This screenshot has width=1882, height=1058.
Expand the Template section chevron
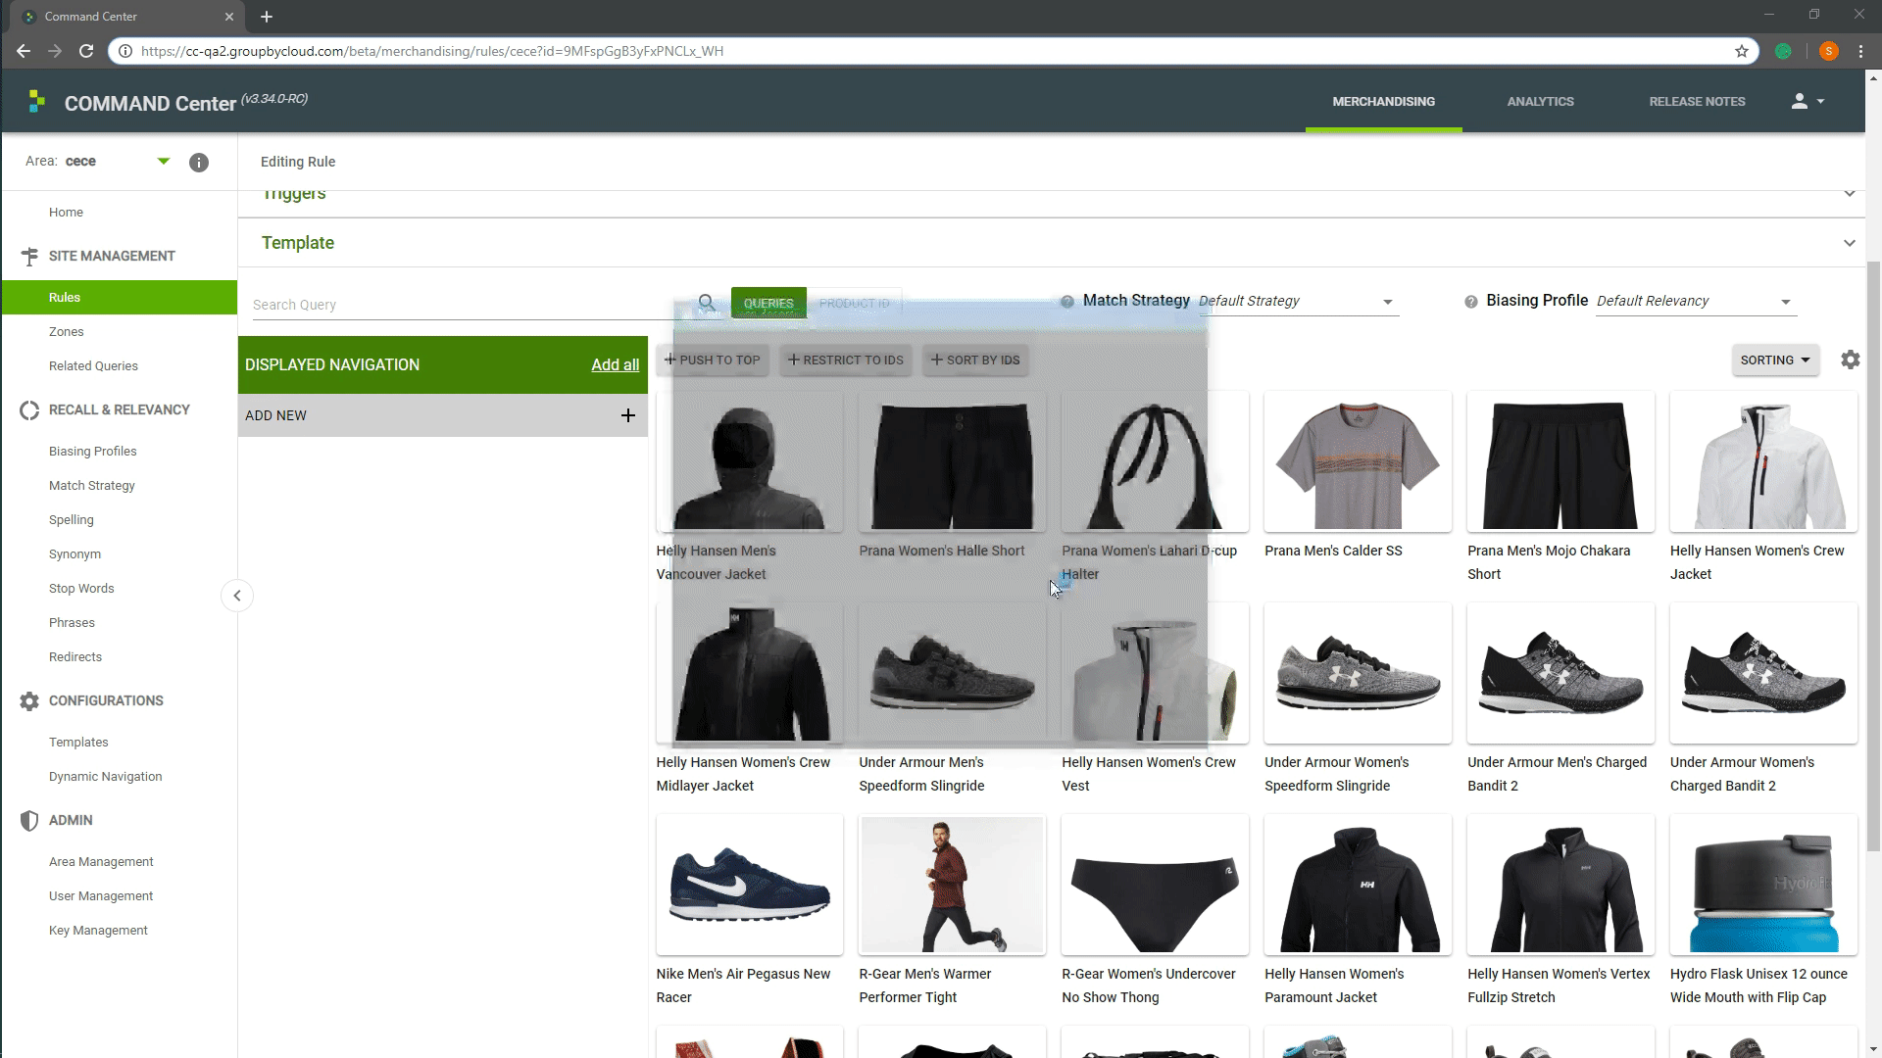tap(1850, 243)
